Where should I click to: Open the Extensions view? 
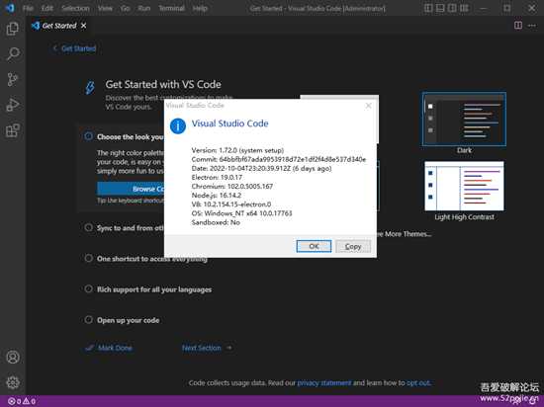point(13,130)
